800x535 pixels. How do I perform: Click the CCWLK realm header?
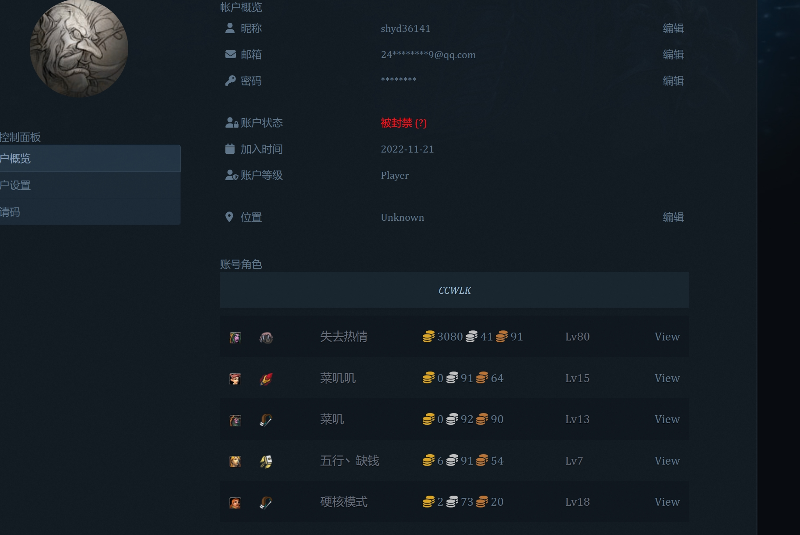[x=454, y=290]
